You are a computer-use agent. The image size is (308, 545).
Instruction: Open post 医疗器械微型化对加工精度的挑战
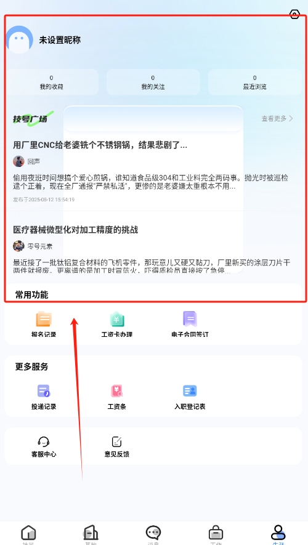(x=76, y=230)
